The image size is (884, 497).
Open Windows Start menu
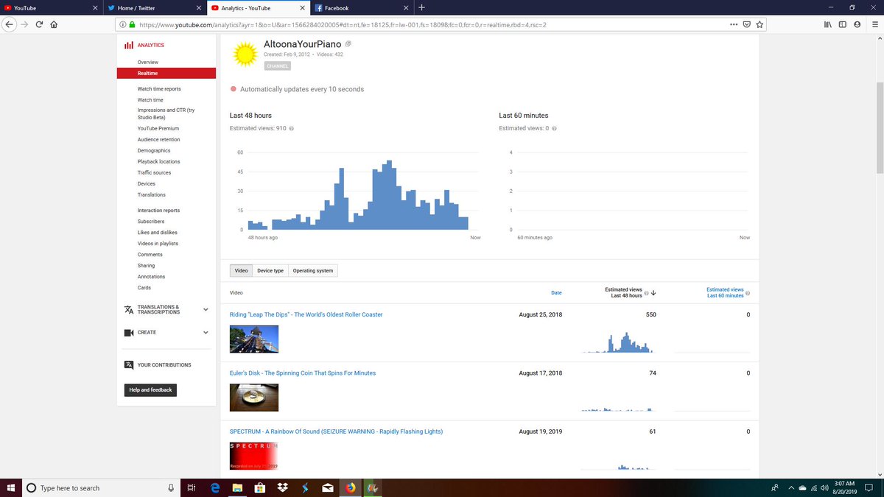[x=11, y=487]
